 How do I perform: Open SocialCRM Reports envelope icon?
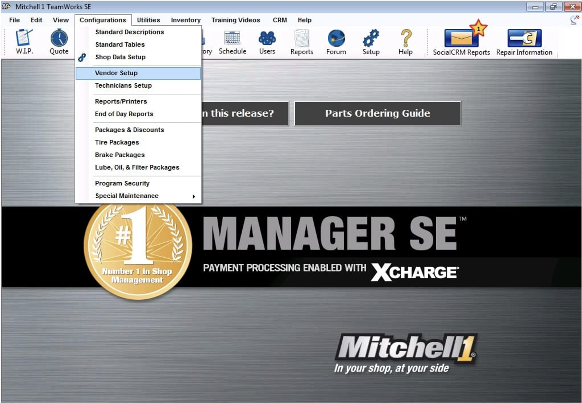461,38
